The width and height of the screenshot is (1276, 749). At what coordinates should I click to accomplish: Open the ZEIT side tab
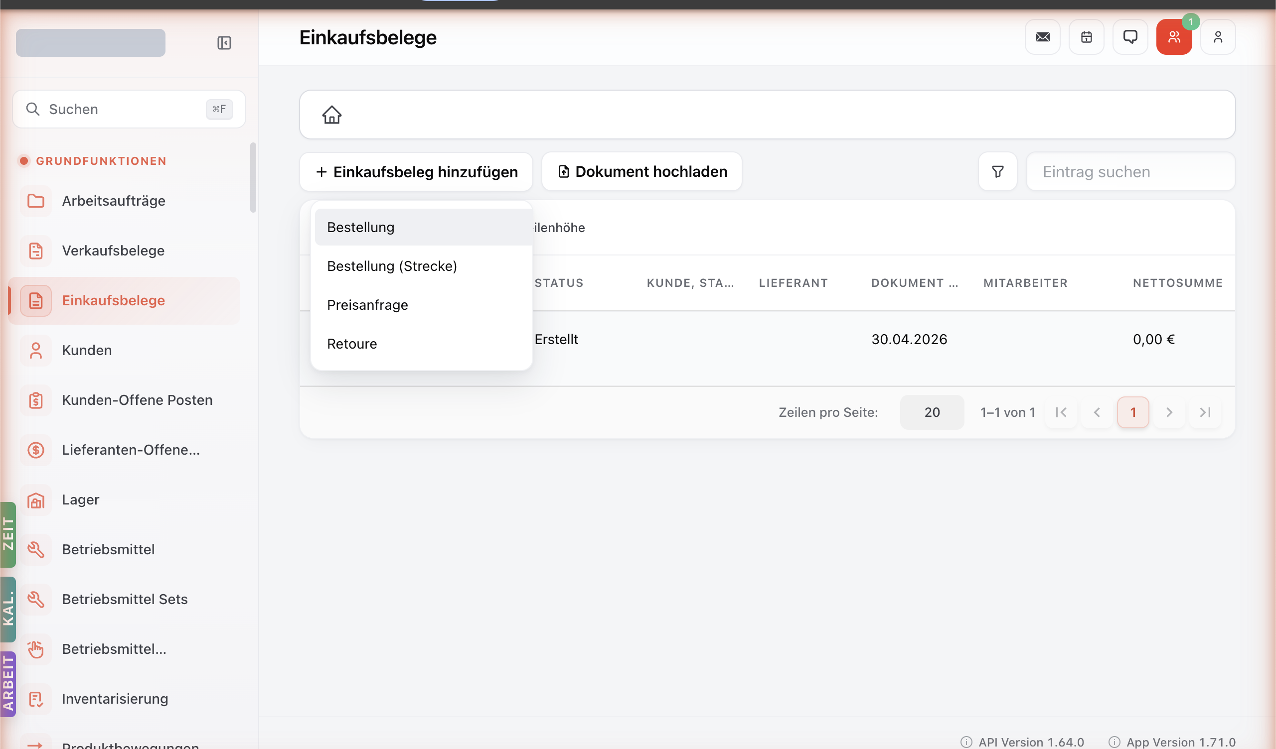[8, 534]
